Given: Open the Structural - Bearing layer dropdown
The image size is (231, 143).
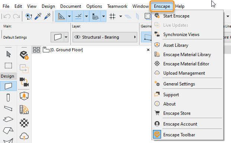Looking at the screenshot, I should tap(105, 37).
